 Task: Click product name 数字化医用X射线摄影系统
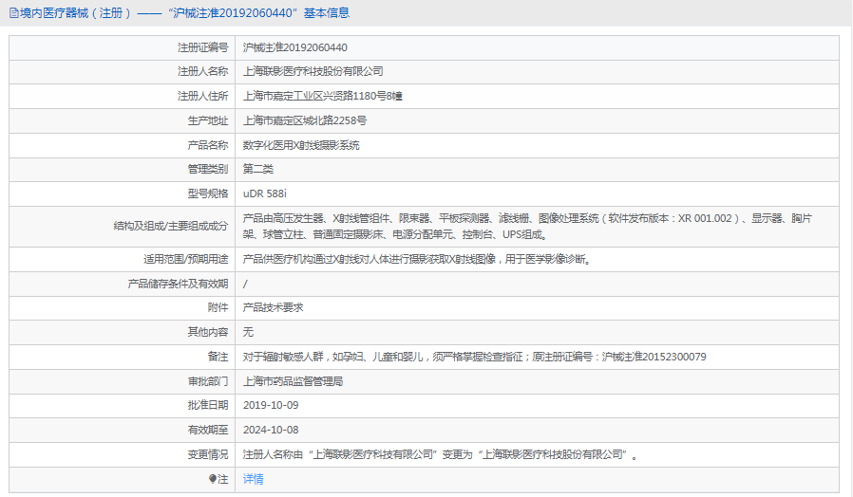pos(301,145)
